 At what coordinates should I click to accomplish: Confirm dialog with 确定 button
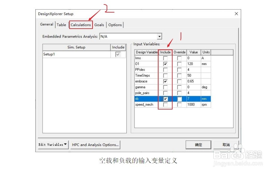(198, 145)
